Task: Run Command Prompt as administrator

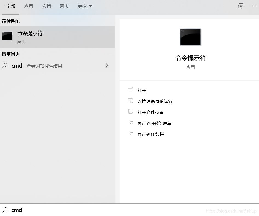Action: [x=155, y=101]
